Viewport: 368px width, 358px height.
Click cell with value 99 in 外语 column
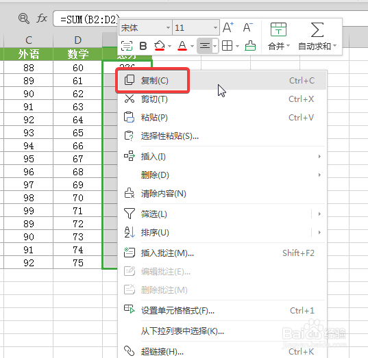[28, 211]
